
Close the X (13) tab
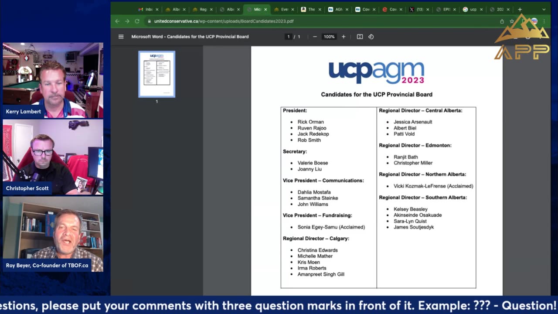427,9
